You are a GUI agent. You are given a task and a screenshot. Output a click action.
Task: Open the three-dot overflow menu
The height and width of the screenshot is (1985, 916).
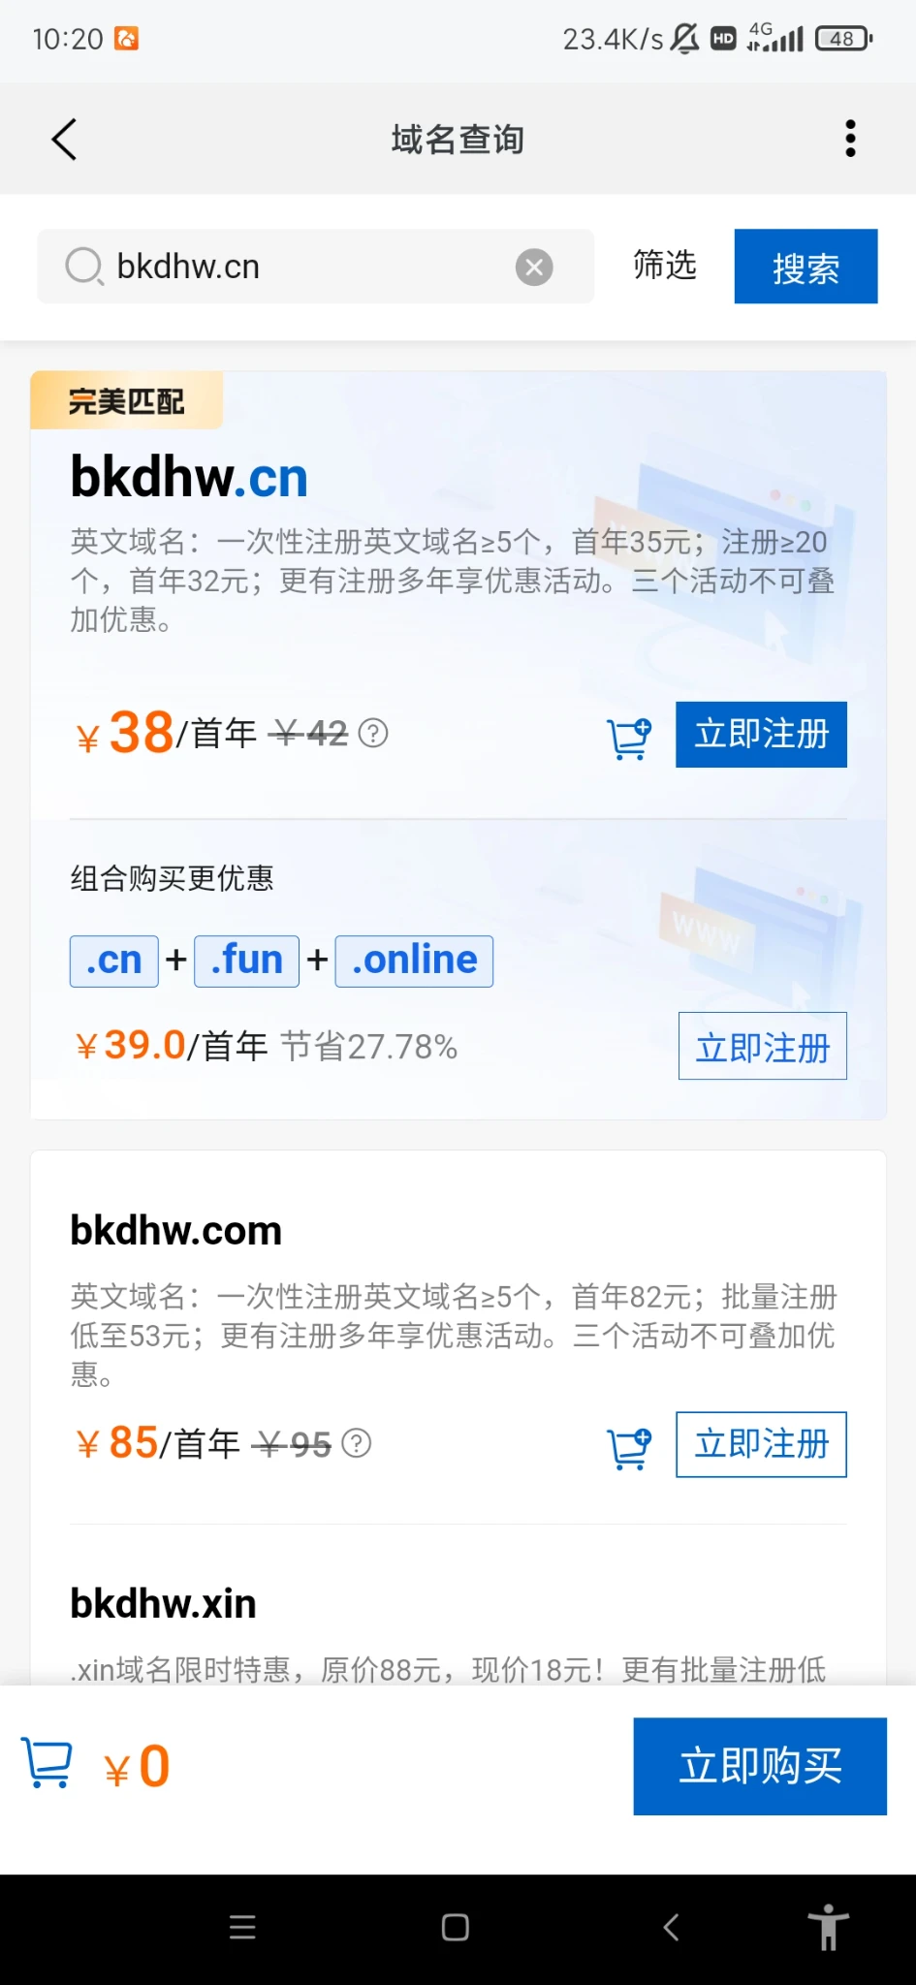pyautogui.click(x=850, y=139)
